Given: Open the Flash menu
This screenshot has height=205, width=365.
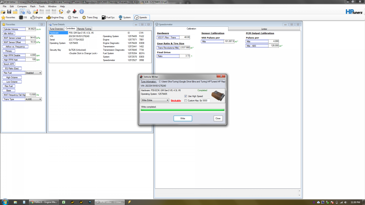Looking at the screenshot, I should coord(33,6).
